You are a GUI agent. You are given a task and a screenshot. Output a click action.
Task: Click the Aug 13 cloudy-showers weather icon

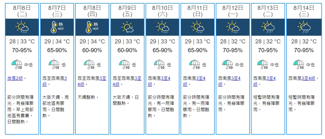pos(268,27)
